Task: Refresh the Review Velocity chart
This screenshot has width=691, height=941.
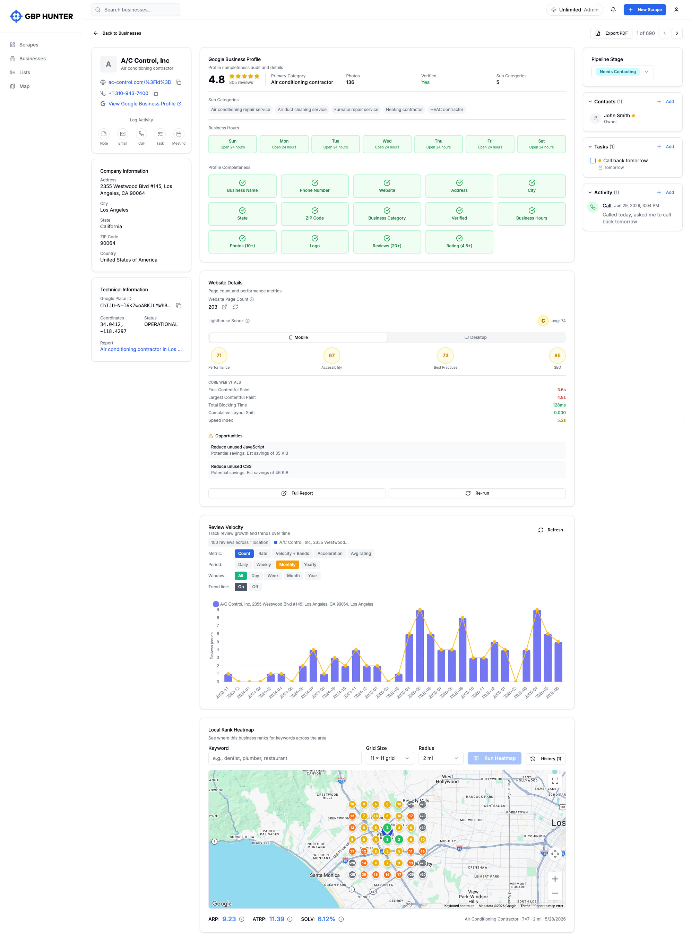Action: pos(551,530)
